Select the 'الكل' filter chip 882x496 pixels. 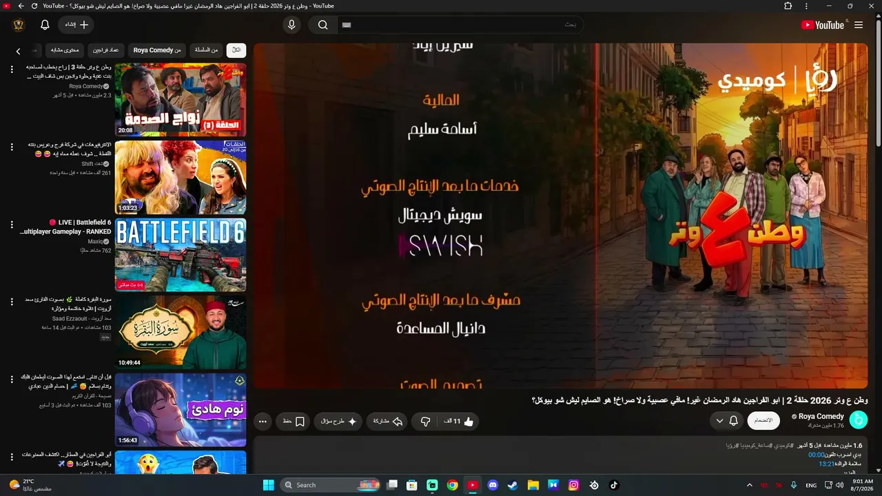(236, 50)
